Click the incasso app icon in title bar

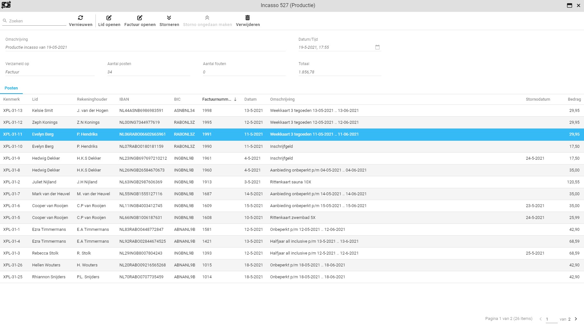pyautogui.click(x=6, y=5)
